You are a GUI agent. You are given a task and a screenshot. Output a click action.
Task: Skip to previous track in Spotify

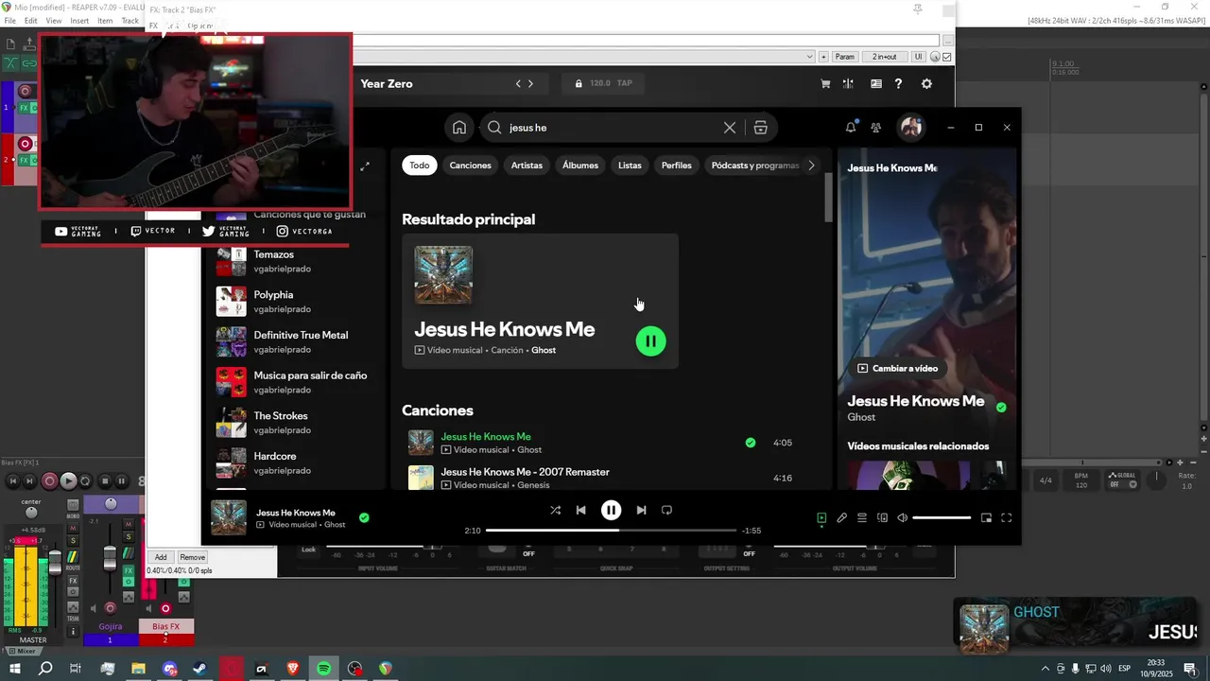coord(580,510)
